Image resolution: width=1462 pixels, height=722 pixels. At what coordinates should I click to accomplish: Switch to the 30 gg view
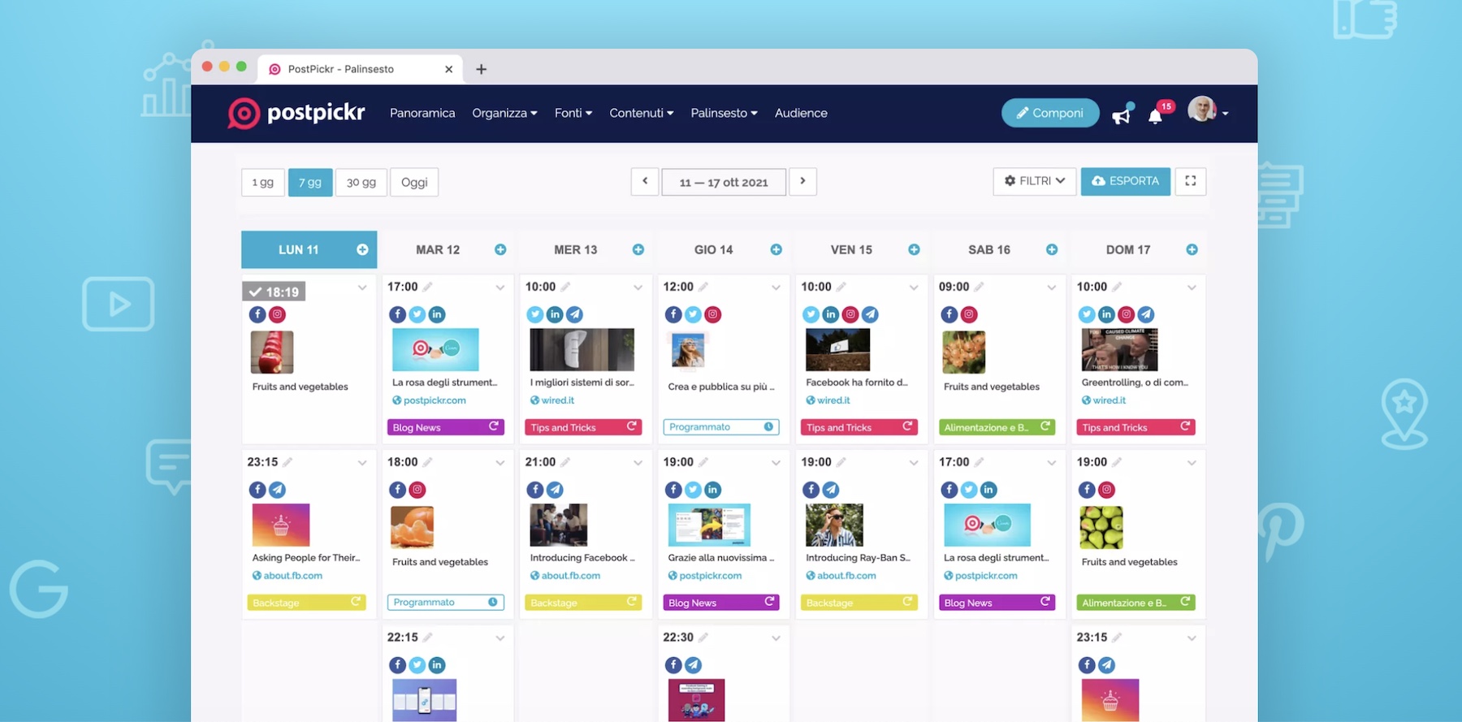click(361, 182)
